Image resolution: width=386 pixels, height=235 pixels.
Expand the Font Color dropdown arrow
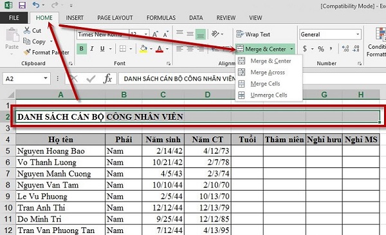(167, 49)
